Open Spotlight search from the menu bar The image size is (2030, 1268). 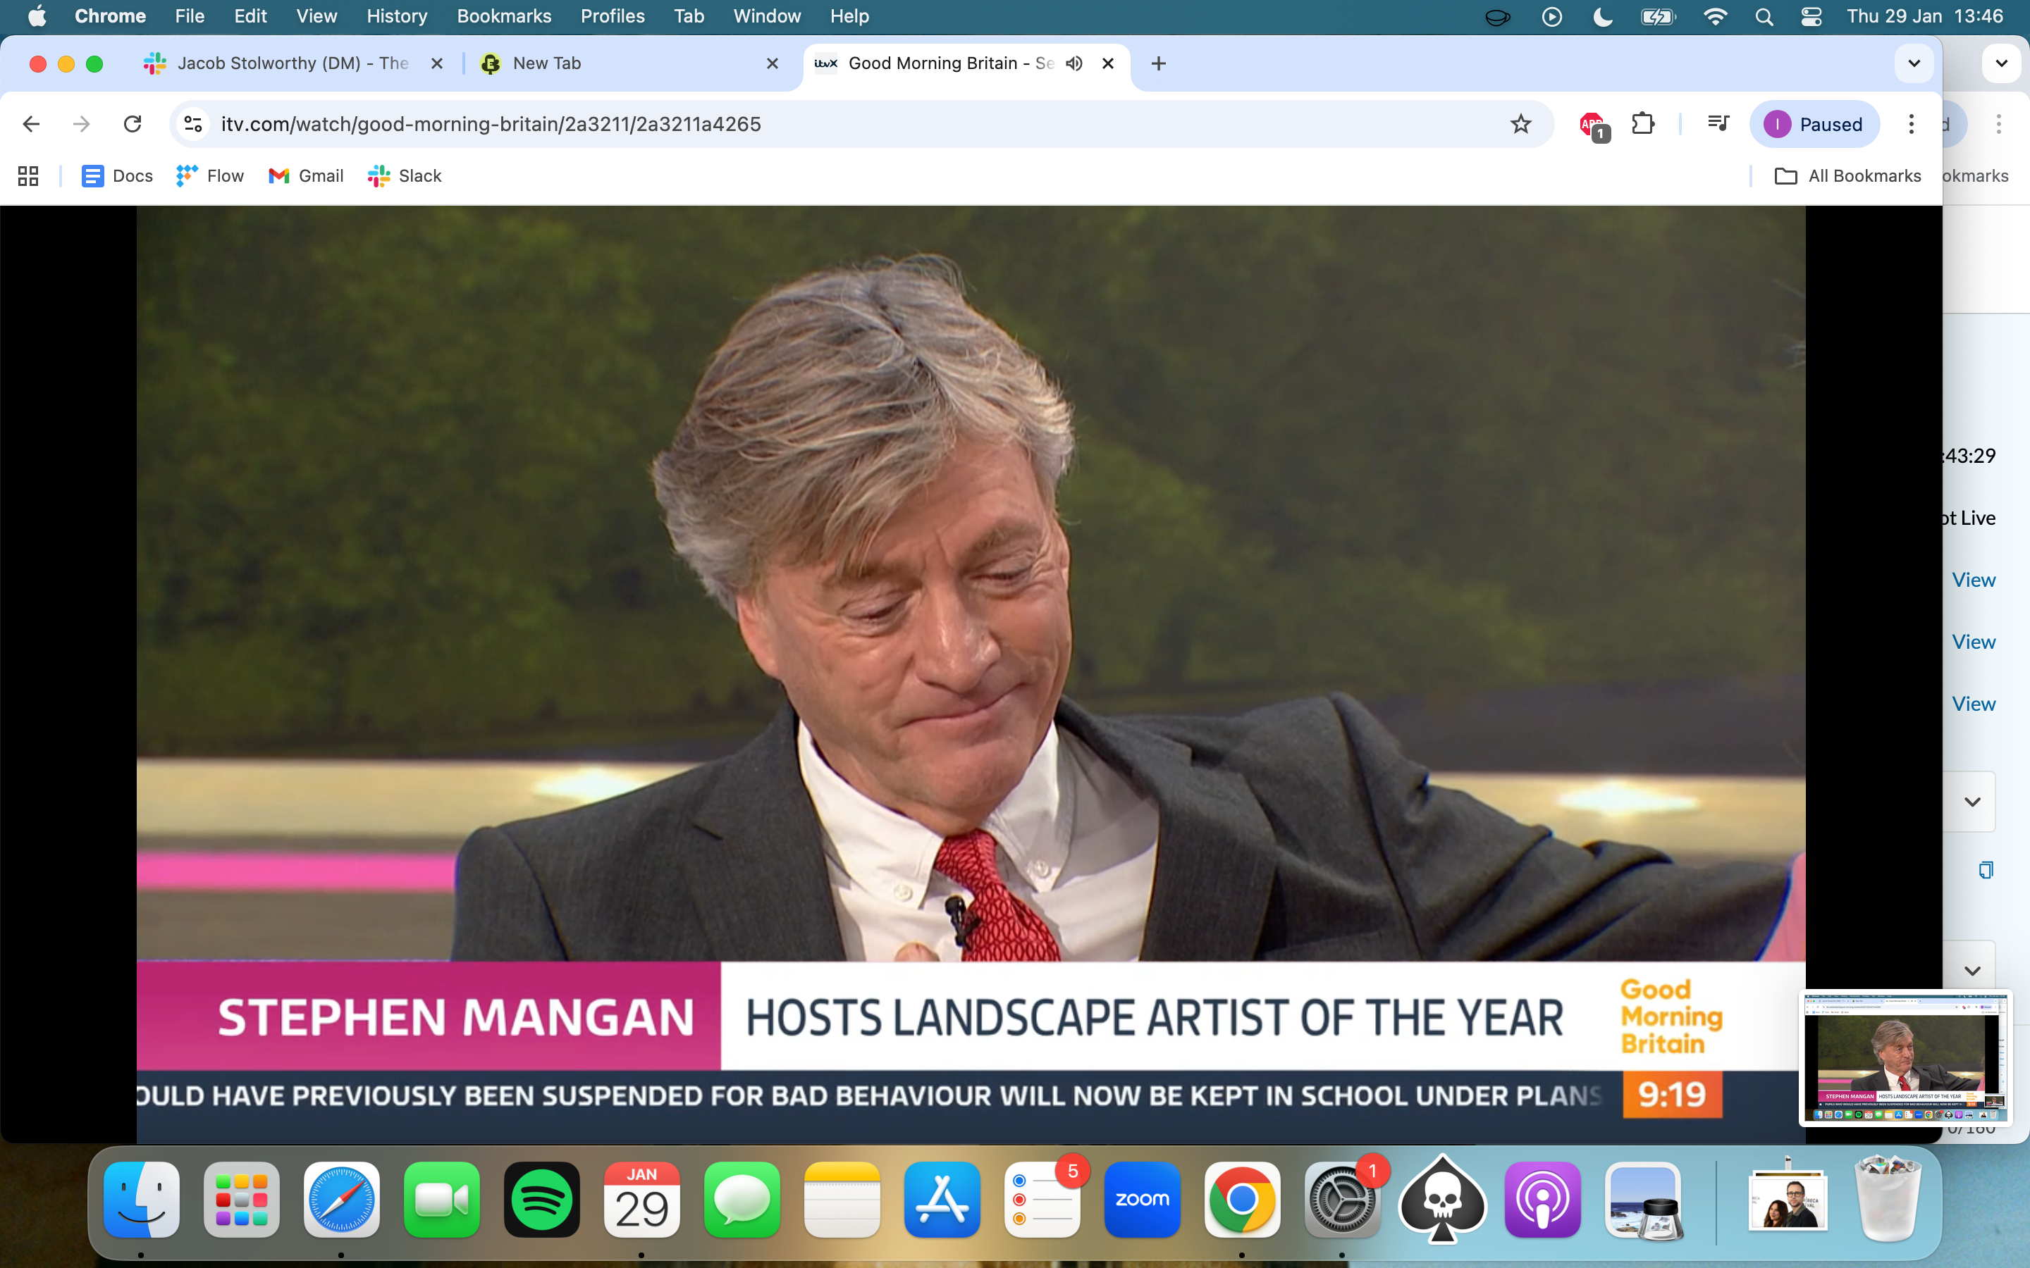[x=1764, y=16]
